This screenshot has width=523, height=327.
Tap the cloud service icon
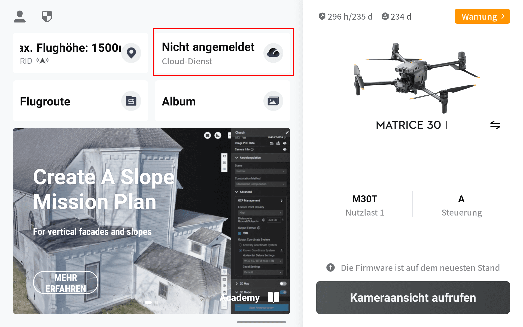tap(273, 53)
